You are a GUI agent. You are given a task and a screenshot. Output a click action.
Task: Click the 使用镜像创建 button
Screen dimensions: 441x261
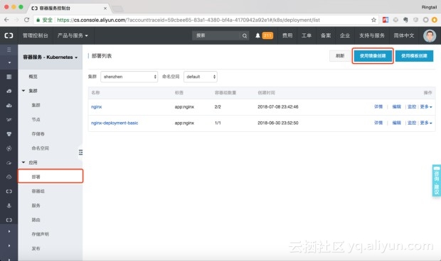point(373,56)
